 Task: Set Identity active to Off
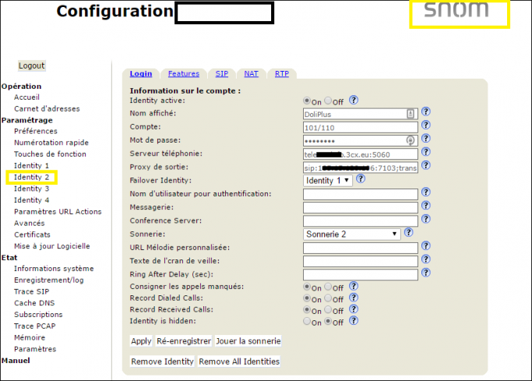(328, 101)
